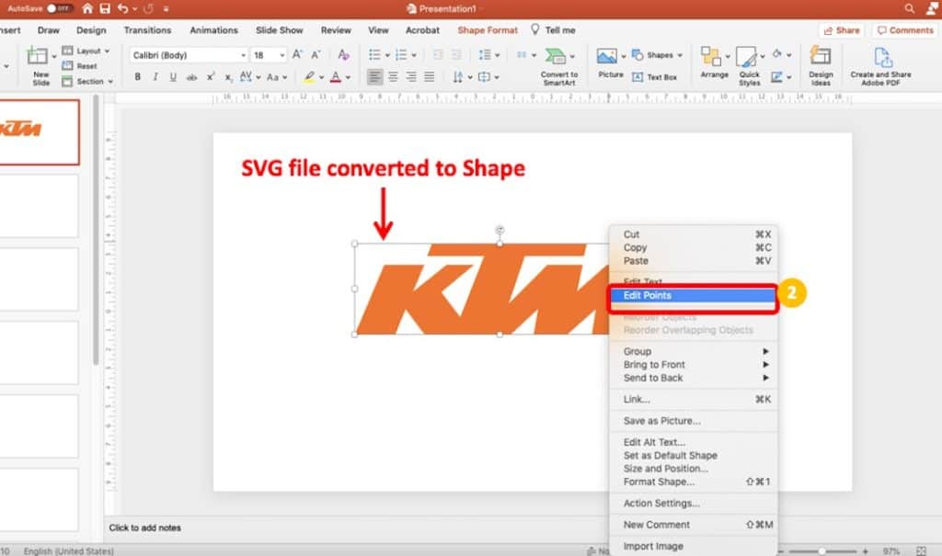Click Convert to SmartArt
The height and width of the screenshot is (556, 942).
pyautogui.click(x=558, y=66)
